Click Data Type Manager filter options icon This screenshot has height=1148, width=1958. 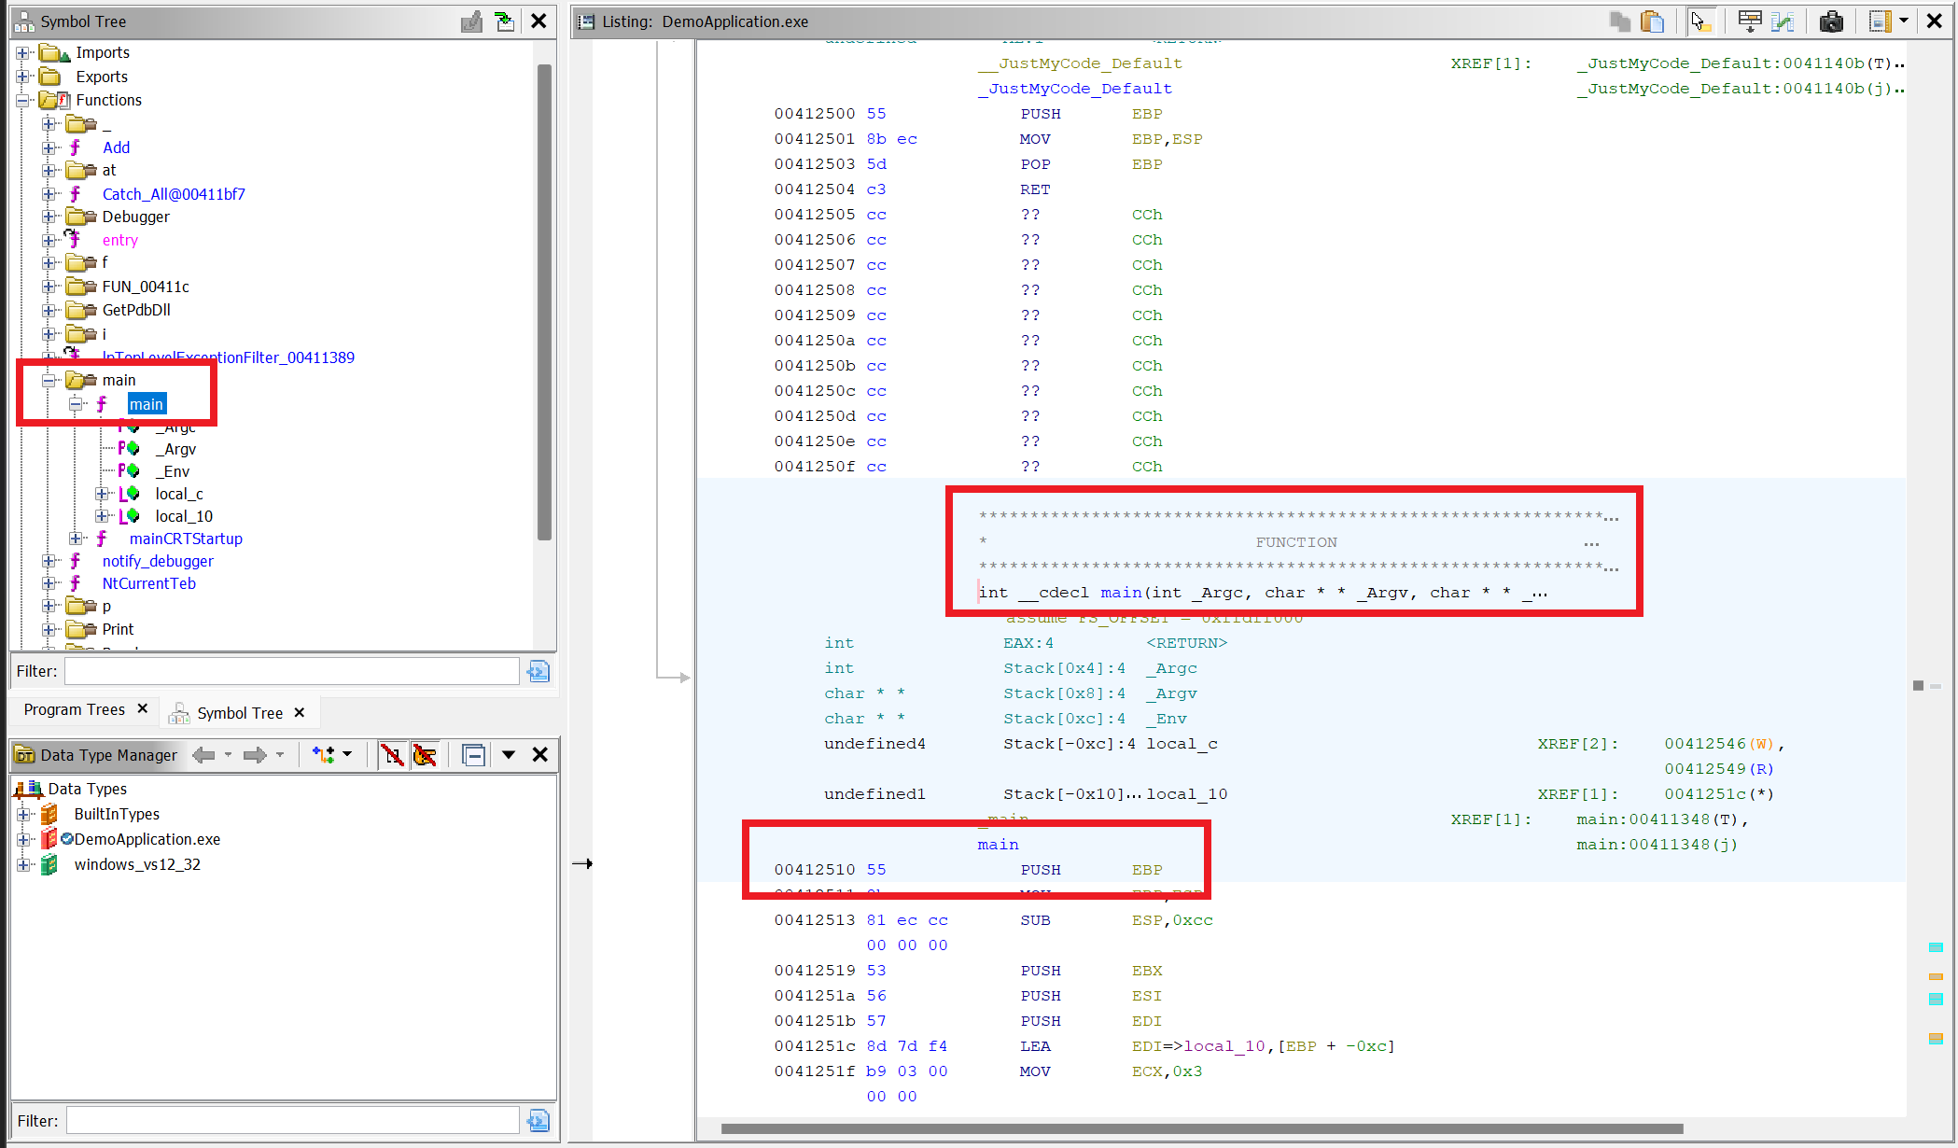point(538,1121)
